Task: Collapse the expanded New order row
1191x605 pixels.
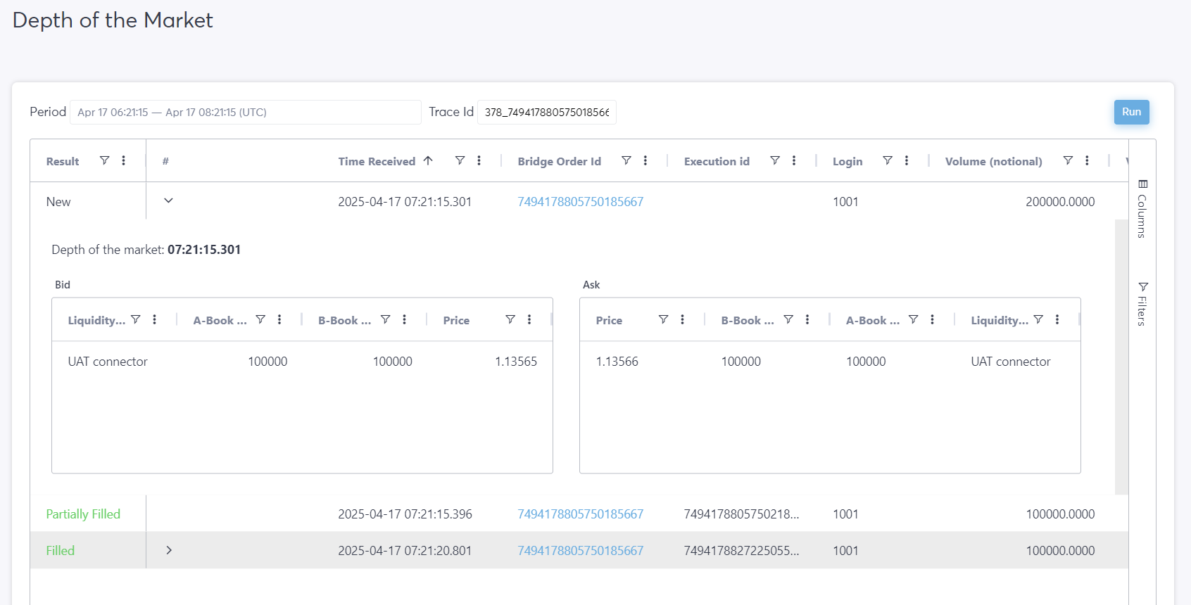Action: tap(168, 200)
